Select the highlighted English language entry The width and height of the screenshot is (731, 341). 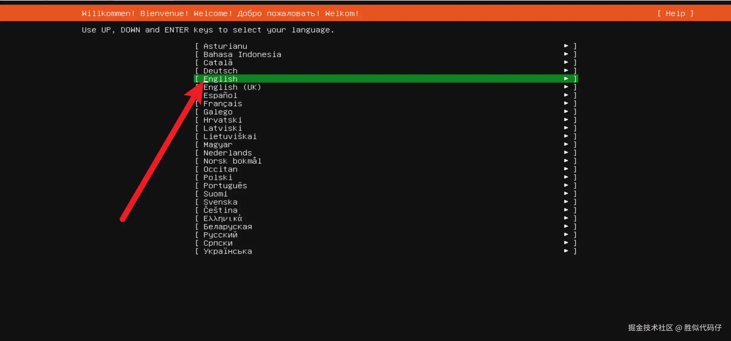[220, 79]
